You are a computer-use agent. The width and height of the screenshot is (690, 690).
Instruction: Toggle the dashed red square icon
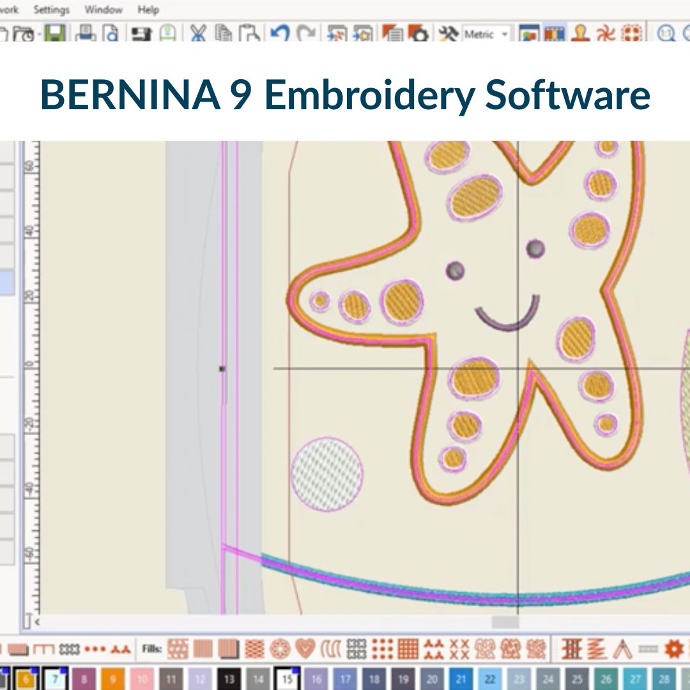632,34
